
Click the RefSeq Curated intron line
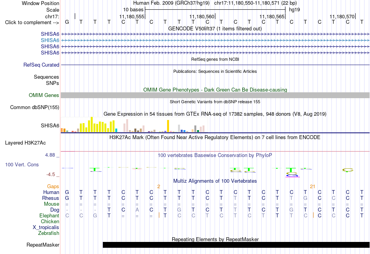coord(215,65)
